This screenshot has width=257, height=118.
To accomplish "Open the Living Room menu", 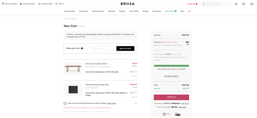I will [x=83, y=11].
